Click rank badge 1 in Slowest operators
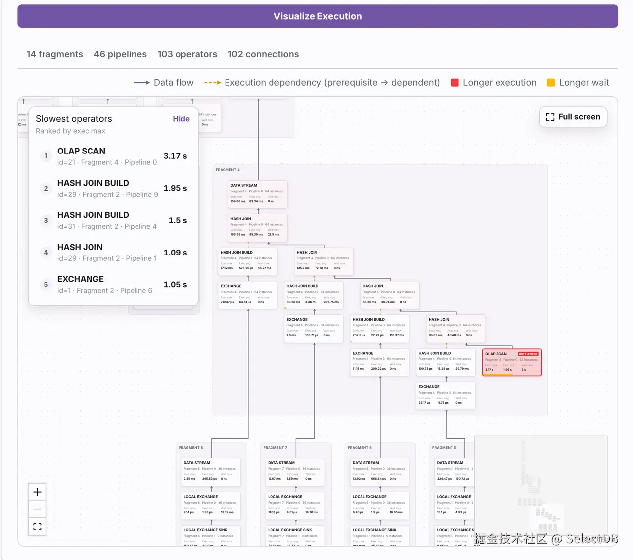 point(46,156)
